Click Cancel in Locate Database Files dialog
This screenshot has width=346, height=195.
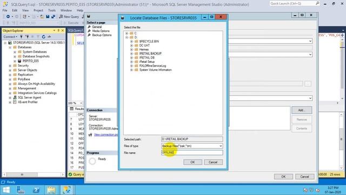coord(213,162)
